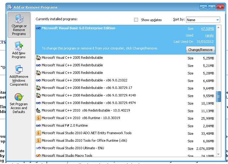This screenshot has width=228, height=164.
Task: Close the Add or Remove Programs window
Action: pos(220,7)
